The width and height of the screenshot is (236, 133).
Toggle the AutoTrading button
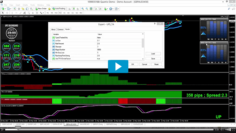59,9
